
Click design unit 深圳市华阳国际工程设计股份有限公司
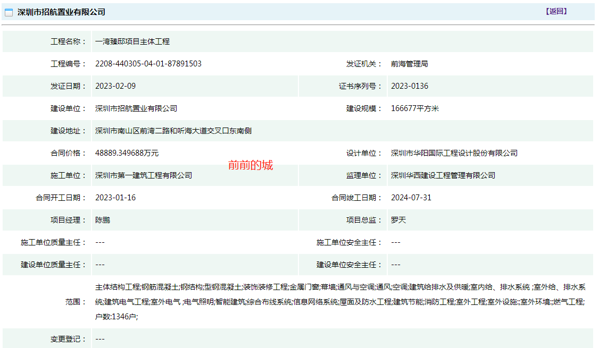[454, 153]
